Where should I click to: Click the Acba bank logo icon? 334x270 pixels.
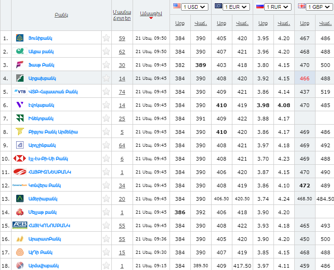(x=20, y=51)
